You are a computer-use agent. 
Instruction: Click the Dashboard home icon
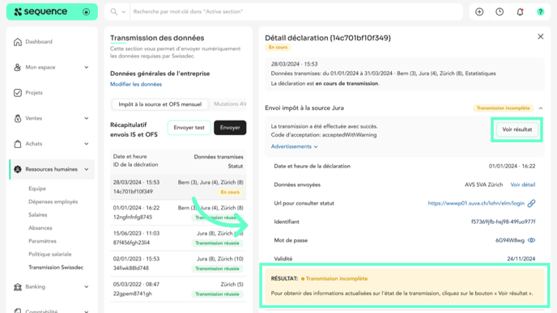(x=18, y=42)
